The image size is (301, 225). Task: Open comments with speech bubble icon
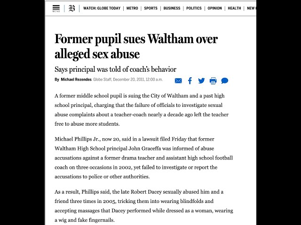pos(225,81)
